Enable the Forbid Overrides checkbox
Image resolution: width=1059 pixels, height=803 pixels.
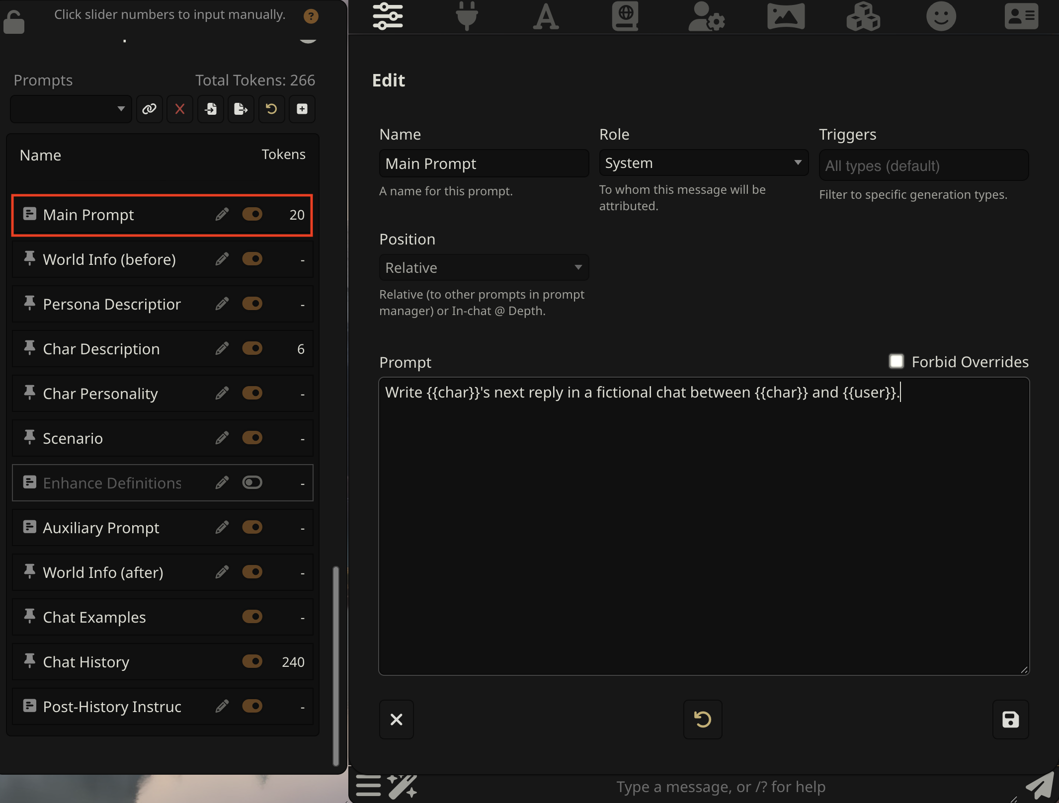tap(896, 361)
